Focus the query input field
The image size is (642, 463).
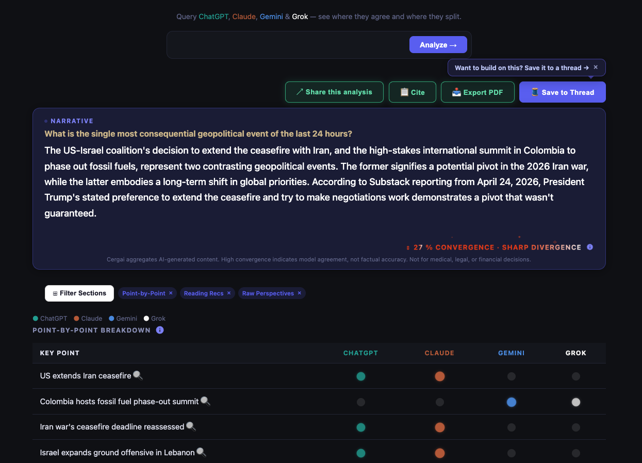(x=289, y=45)
